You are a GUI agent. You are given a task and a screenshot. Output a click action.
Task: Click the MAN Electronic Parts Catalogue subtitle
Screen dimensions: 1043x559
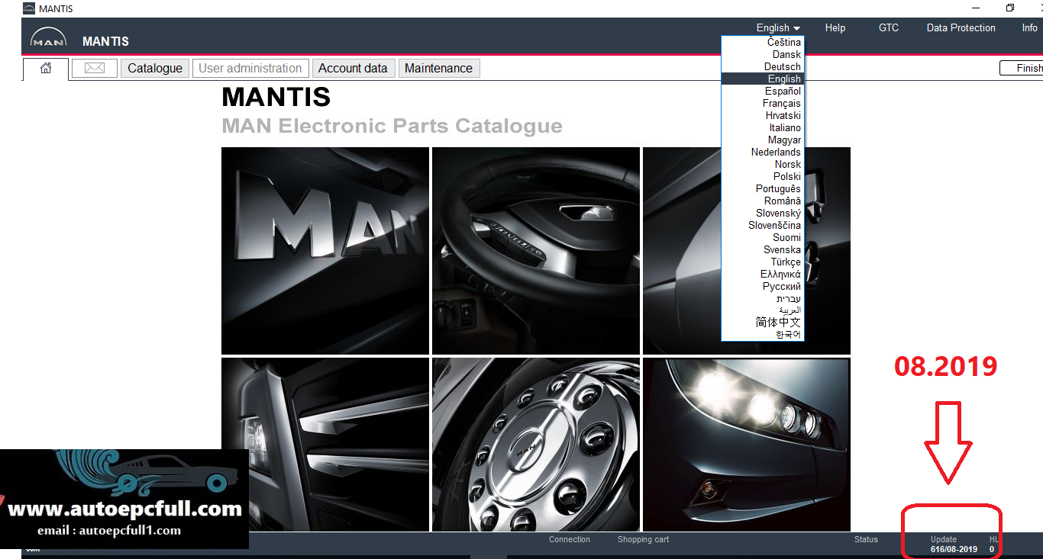(392, 126)
